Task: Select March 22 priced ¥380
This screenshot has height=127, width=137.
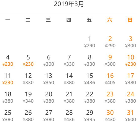Action: pos(89,97)
